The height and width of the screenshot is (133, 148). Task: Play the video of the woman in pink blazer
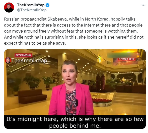click(x=75, y=89)
